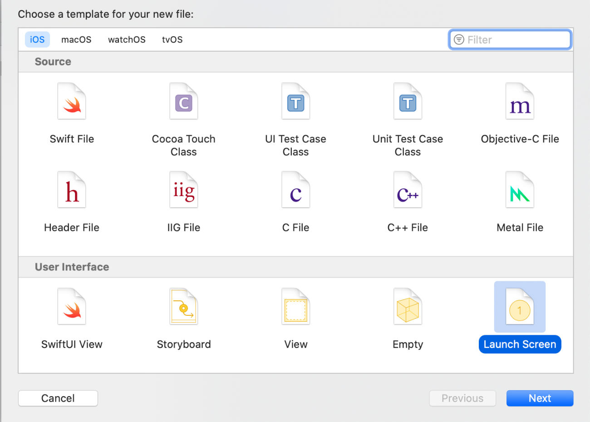The height and width of the screenshot is (422, 590).
Task: Choose the C File template icon
Action: point(296,190)
